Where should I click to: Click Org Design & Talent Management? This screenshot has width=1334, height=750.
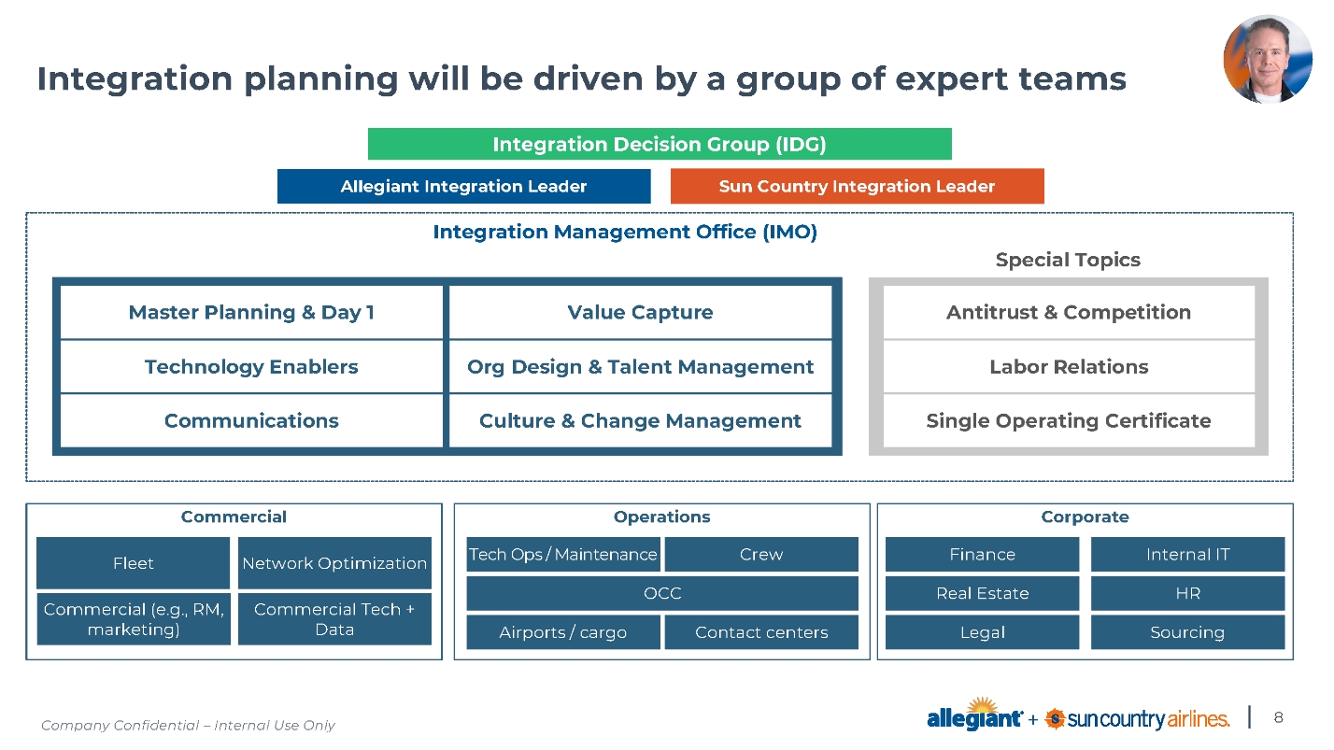[640, 367]
